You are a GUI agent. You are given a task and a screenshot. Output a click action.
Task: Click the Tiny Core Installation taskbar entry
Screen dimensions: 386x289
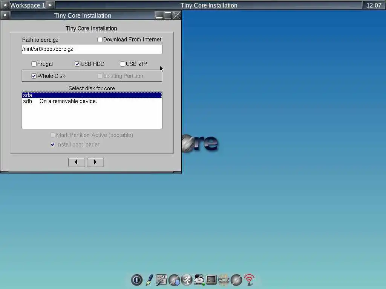pos(209,5)
